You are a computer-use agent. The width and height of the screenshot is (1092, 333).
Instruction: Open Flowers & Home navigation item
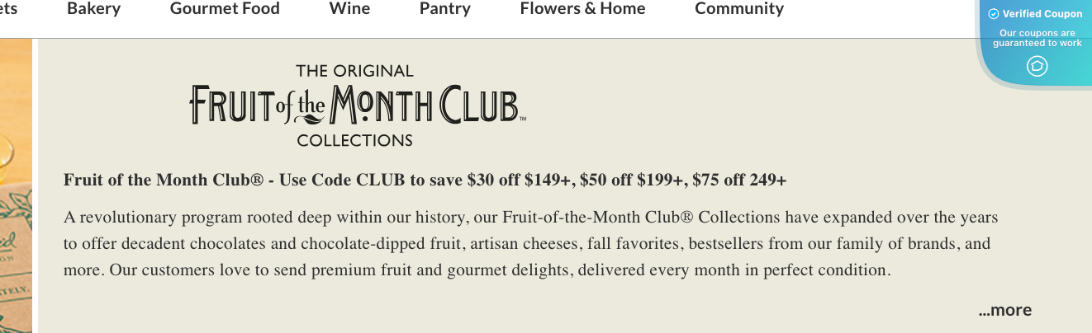(582, 9)
